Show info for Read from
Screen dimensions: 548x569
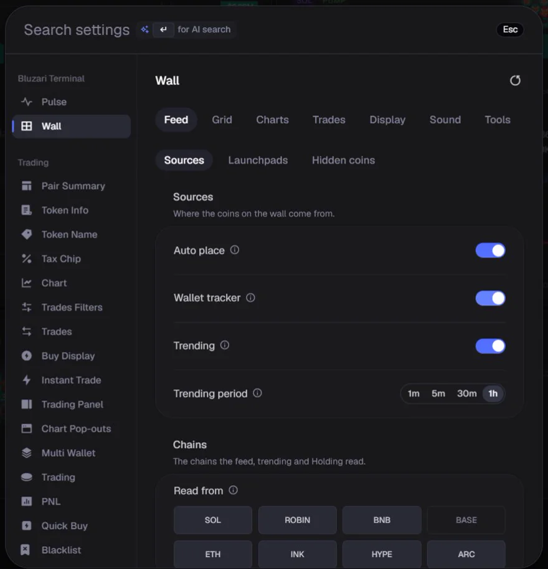pos(233,491)
